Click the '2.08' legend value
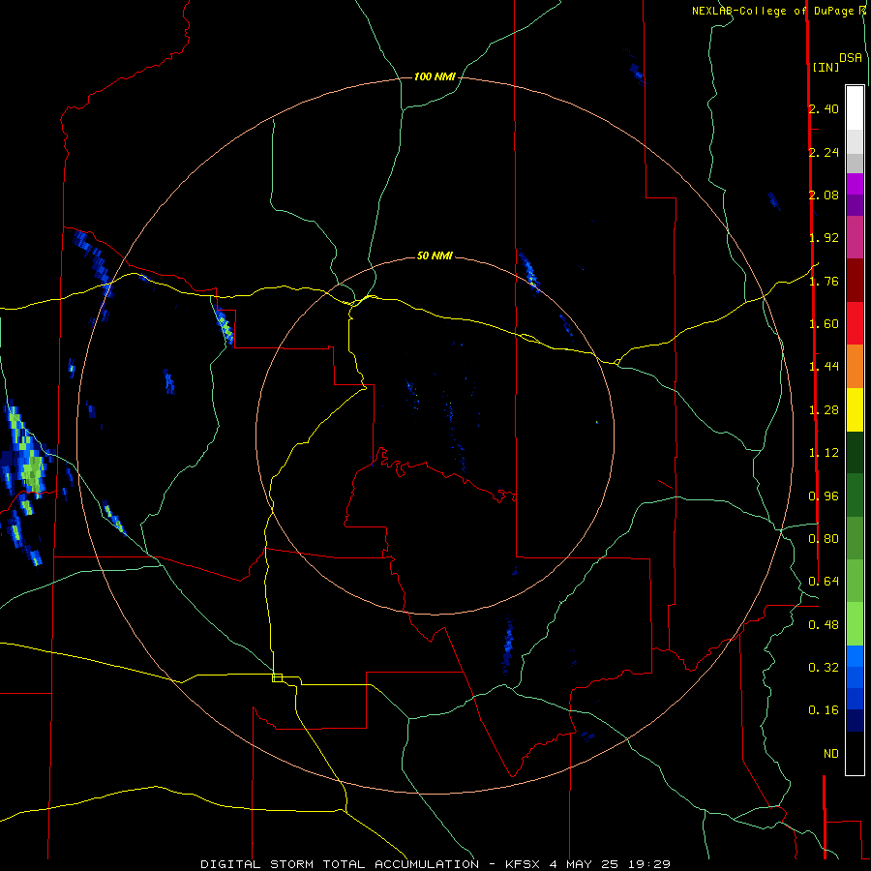This screenshot has height=871, width=871. [x=824, y=195]
